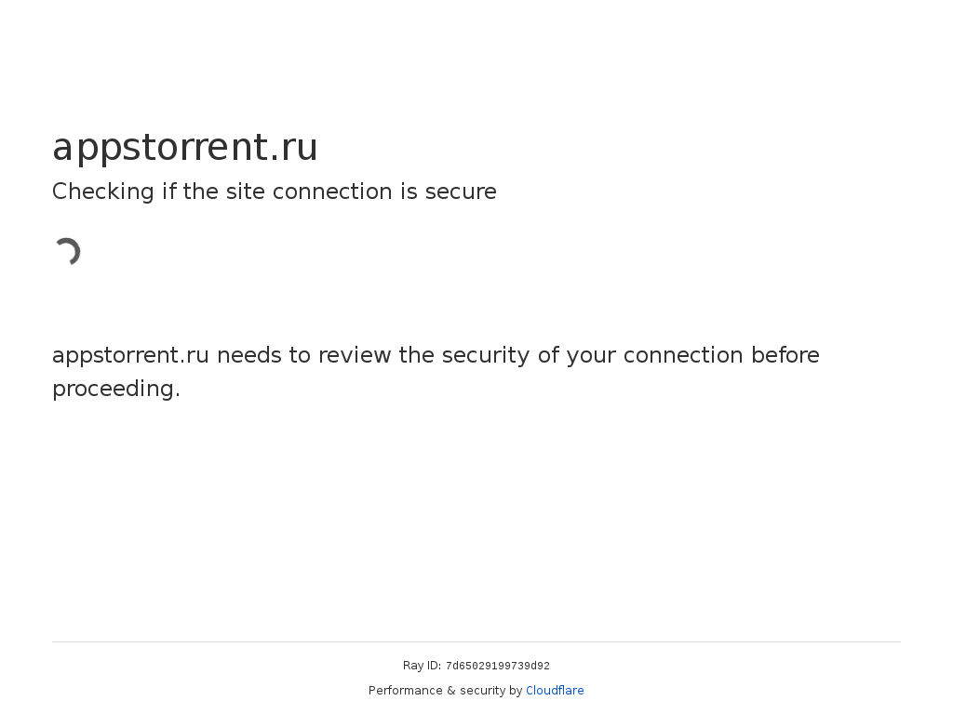Click the word 'review' in the paragraph
Screen dimensions: 953x714
355,355
